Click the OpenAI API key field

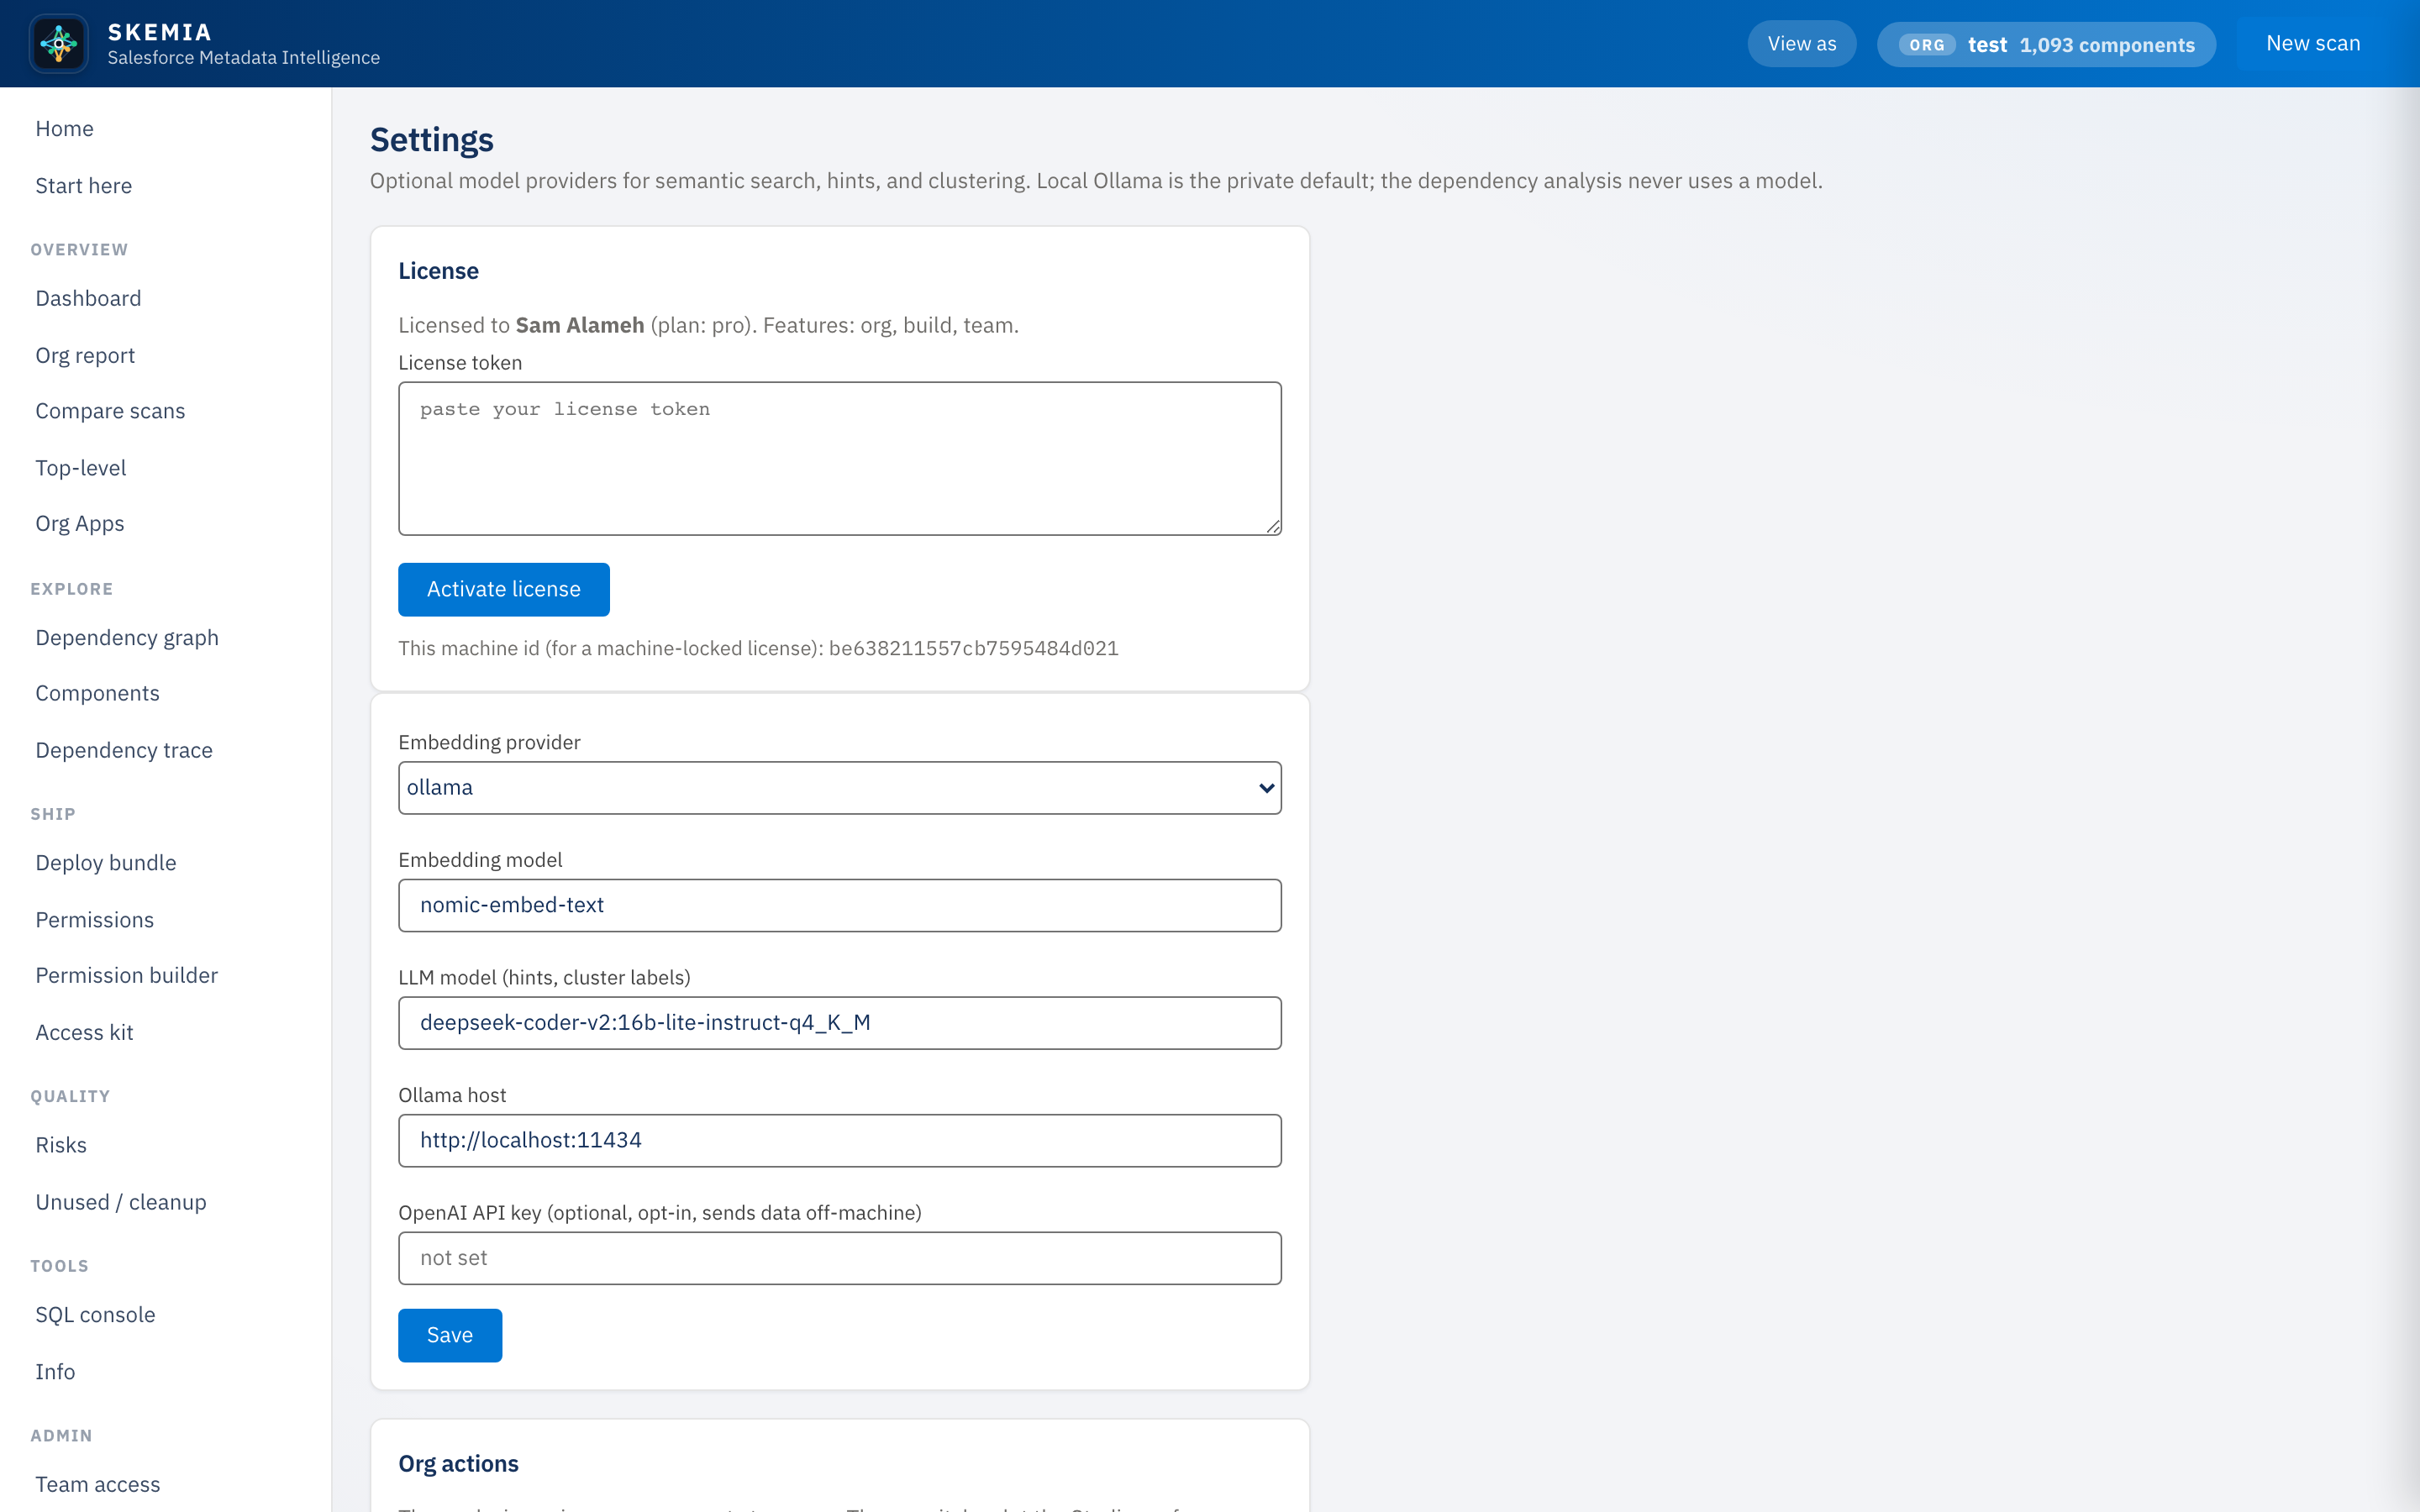click(839, 1258)
